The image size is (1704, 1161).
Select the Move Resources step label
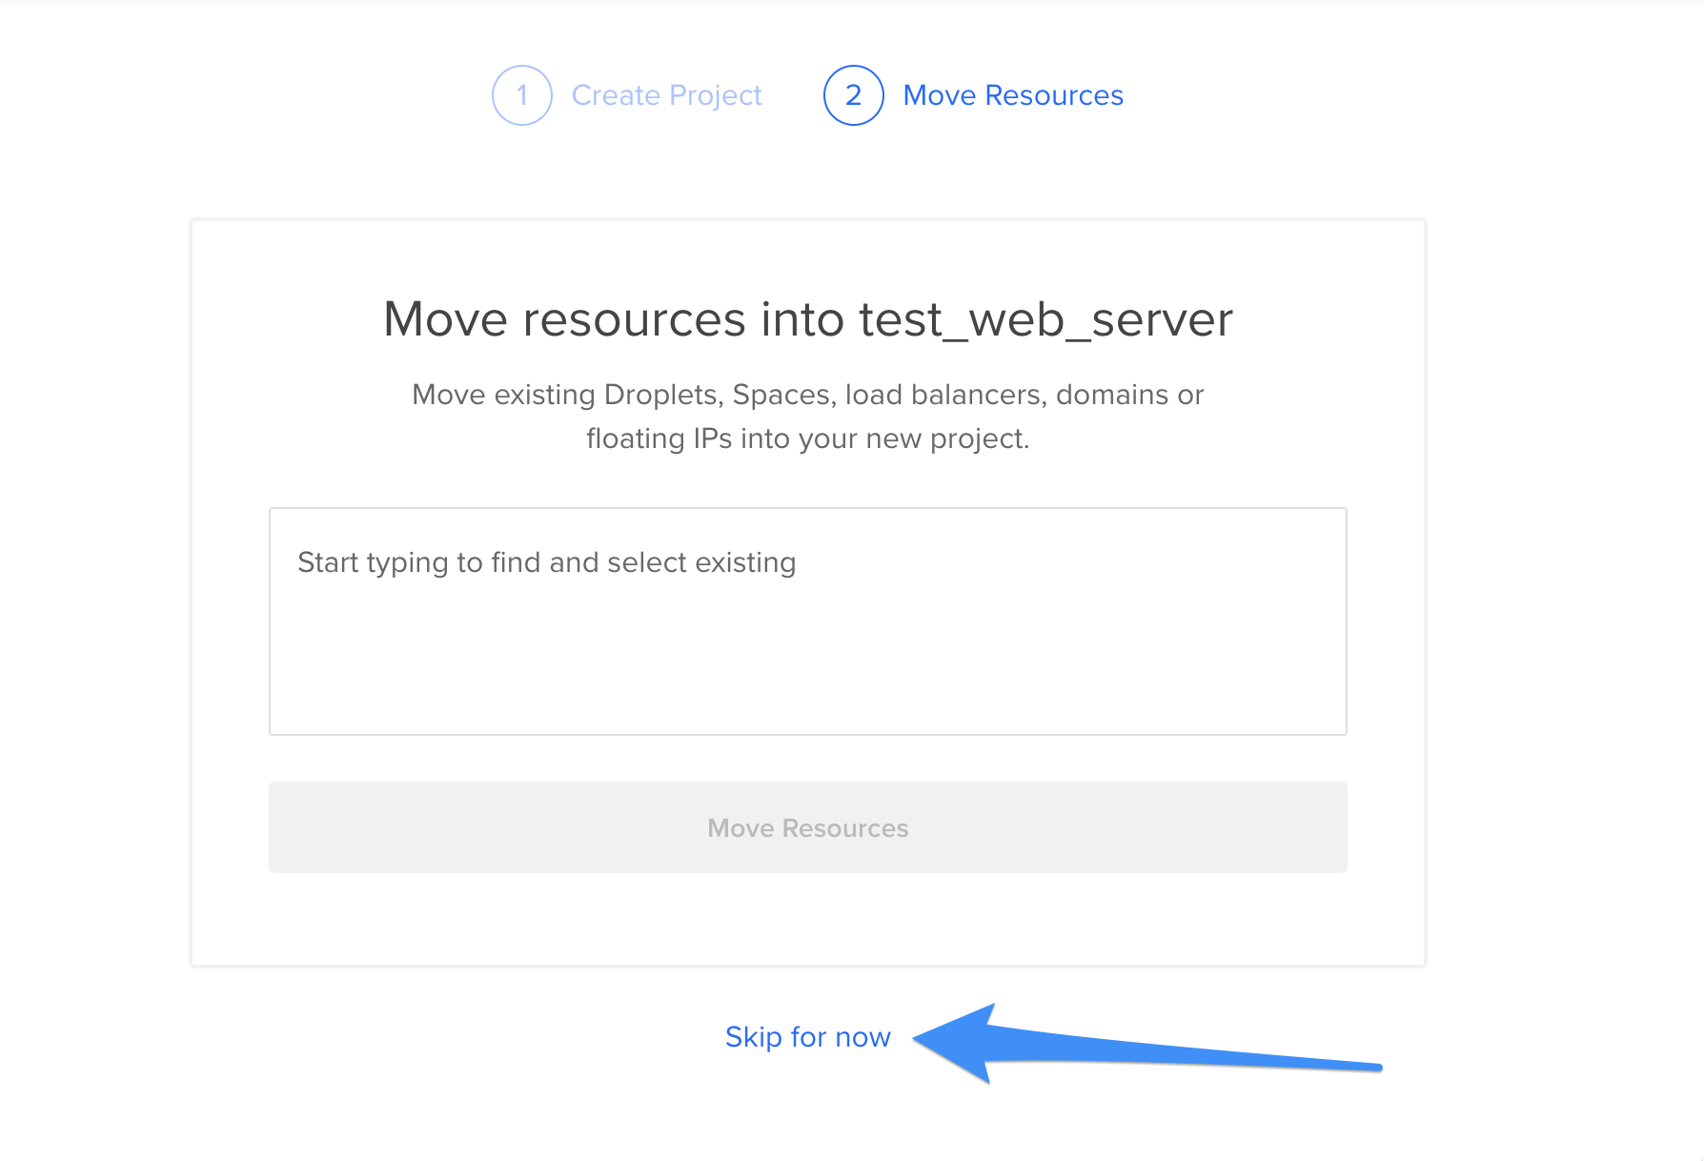click(x=1013, y=95)
